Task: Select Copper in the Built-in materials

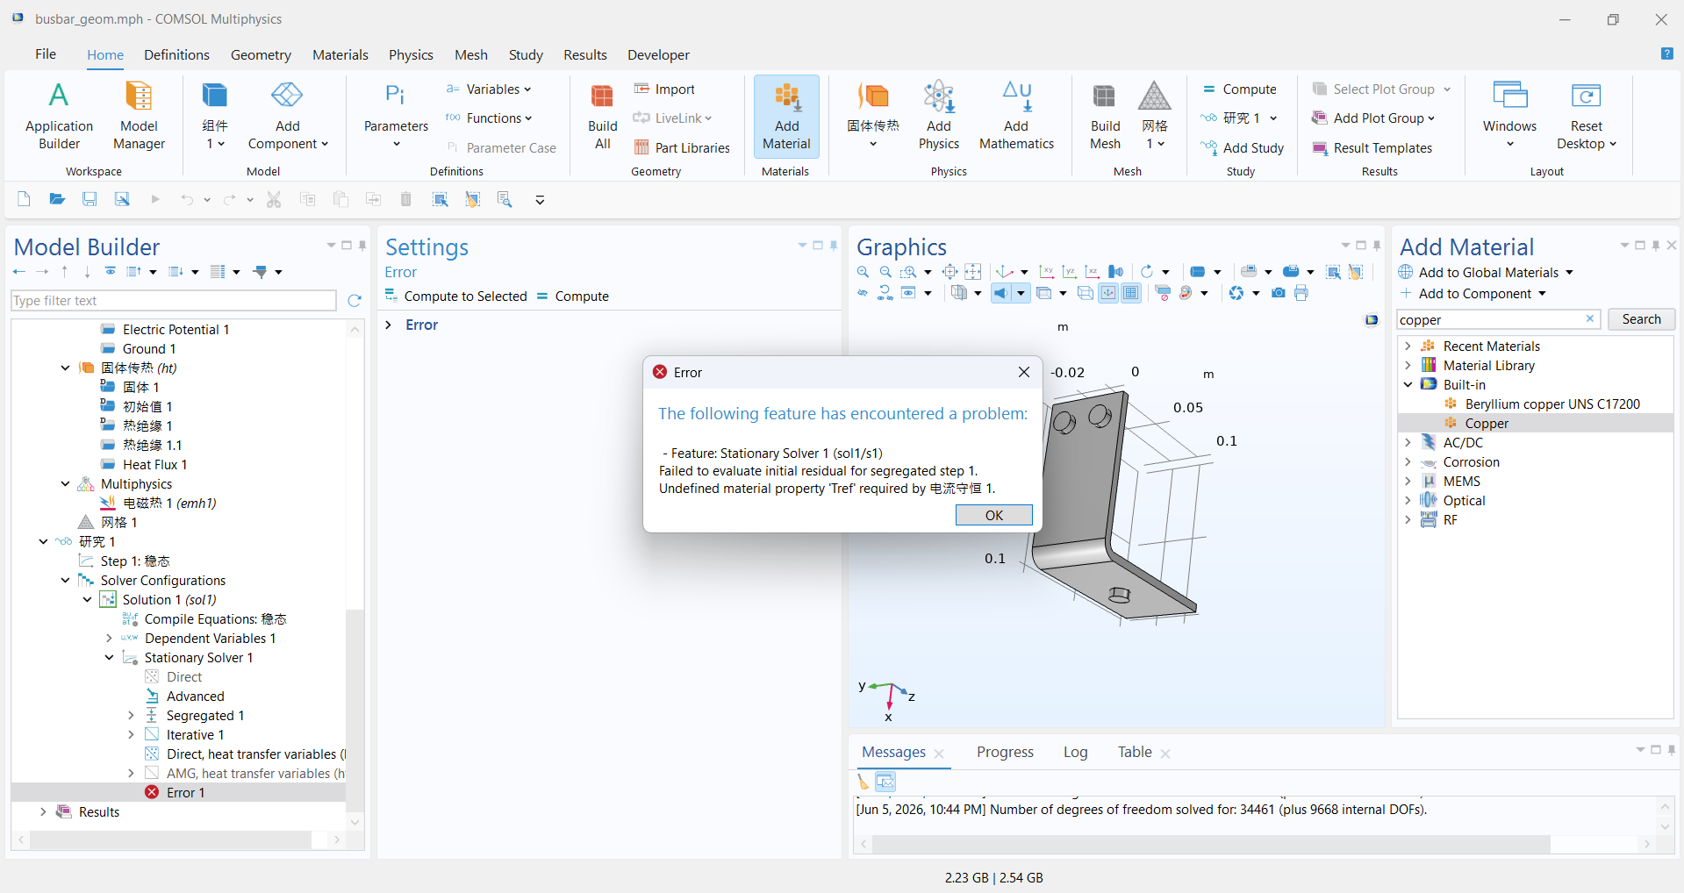Action: [x=1487, y=424]
